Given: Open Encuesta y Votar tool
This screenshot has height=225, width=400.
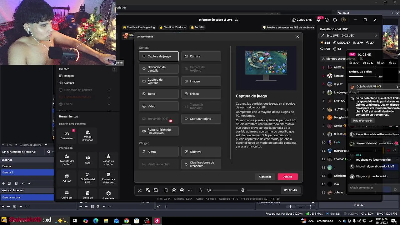Looking at the screenshot, I should click(x=108, y=178).
